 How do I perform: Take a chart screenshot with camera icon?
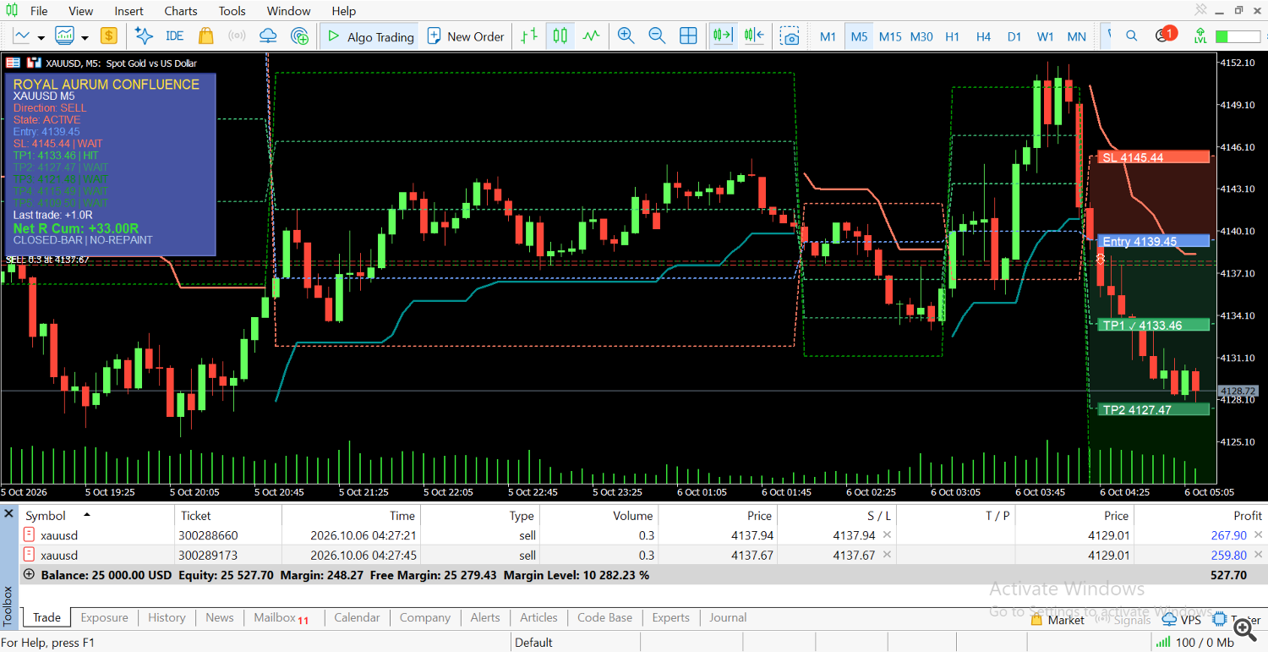[x=790, y=36]
